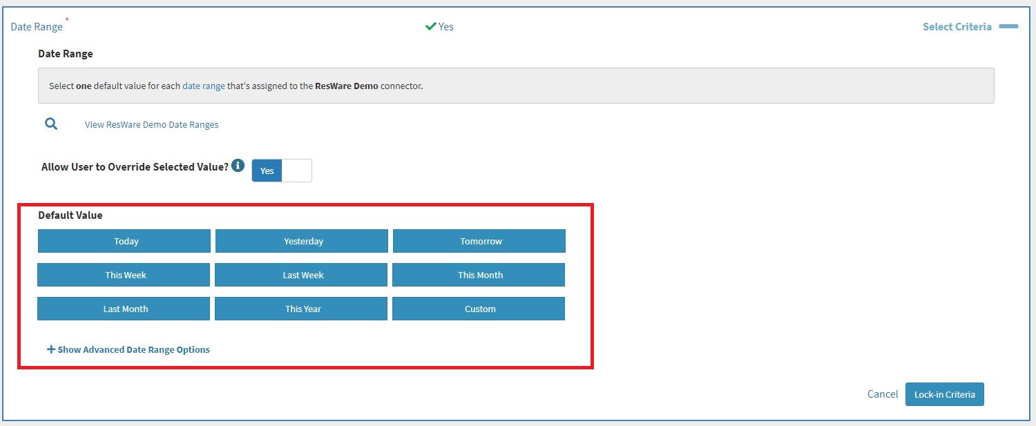This screenshot has width=1036, height=426.
Task: Open the Select Criteria link
Action: click(x=957, y=27)
